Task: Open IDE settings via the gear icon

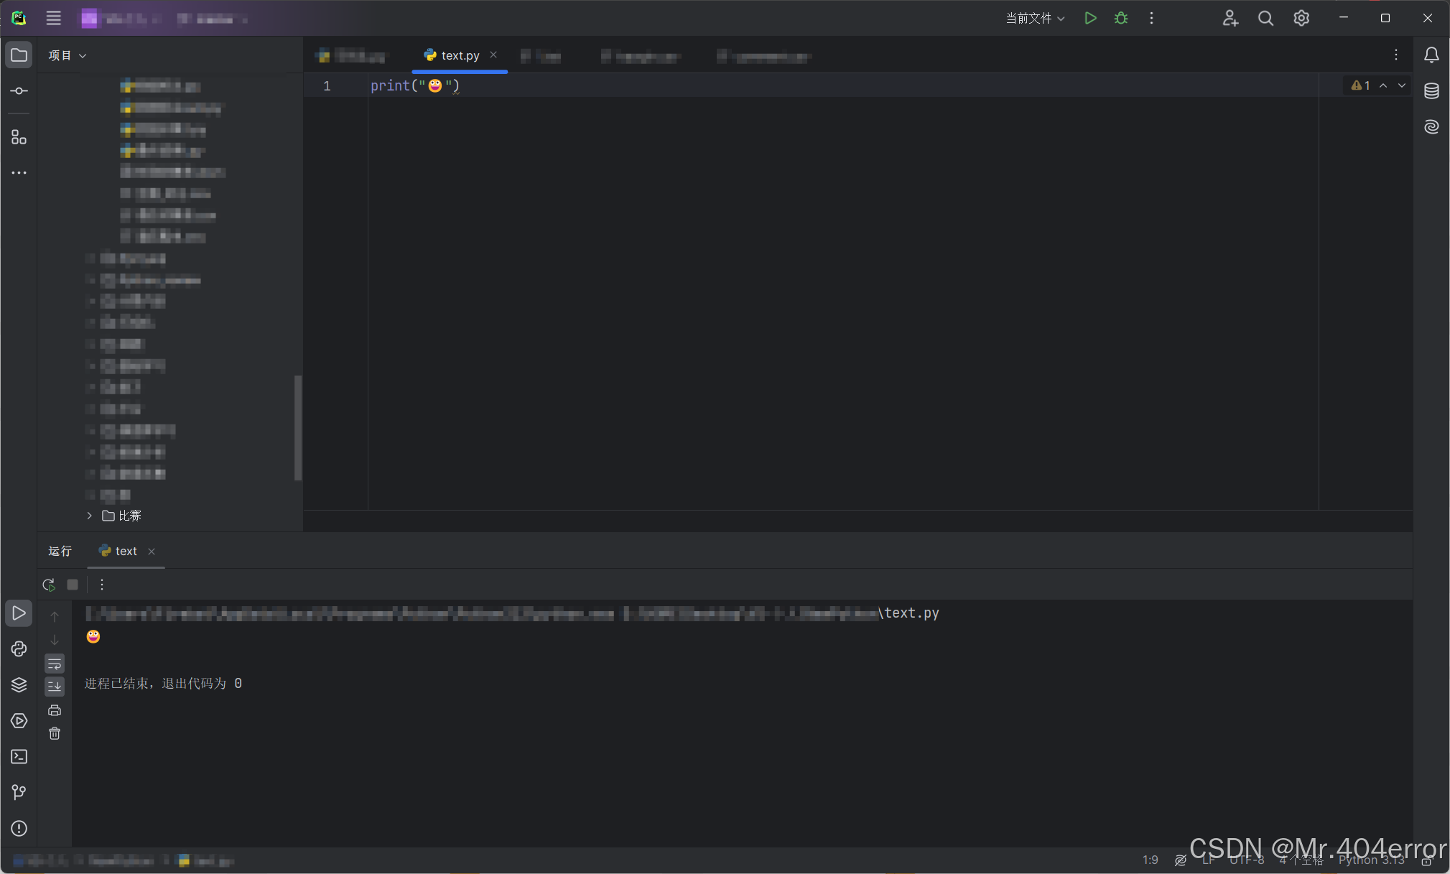Action: tap(1301, 18)
